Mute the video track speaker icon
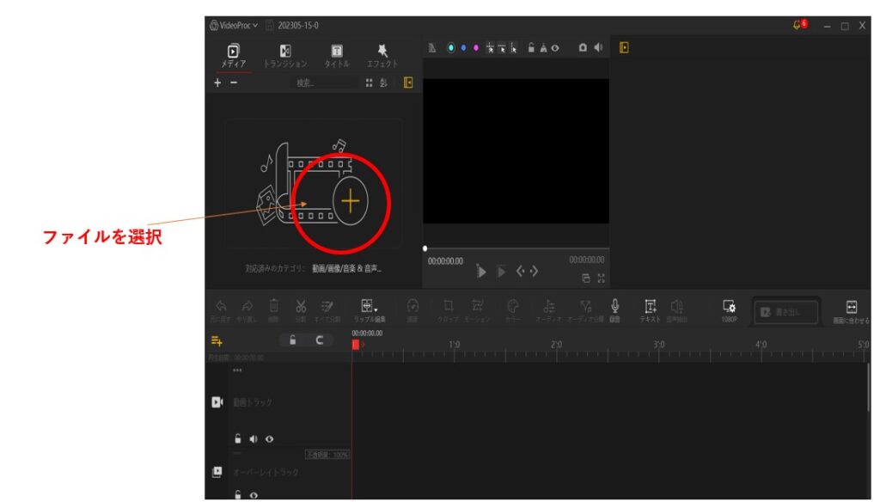This screenshot has height=502, width=880. point(254,439)
